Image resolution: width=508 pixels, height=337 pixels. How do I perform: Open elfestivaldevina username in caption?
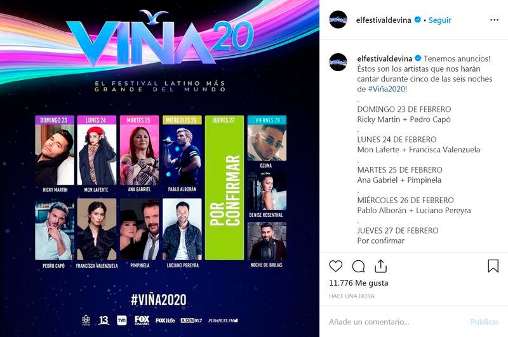385,58
